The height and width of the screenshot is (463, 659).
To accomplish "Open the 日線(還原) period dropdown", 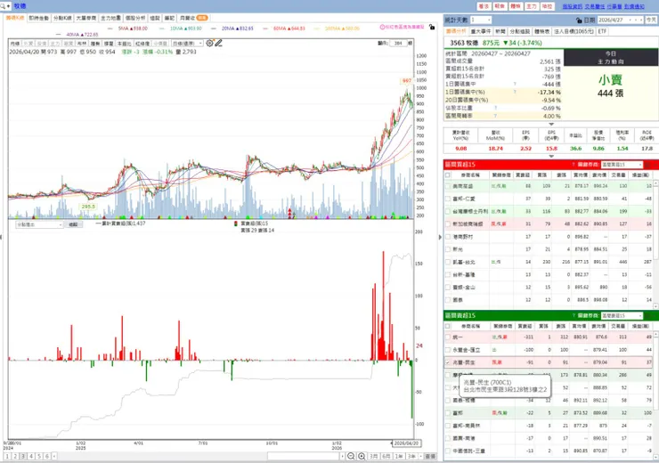I will pyautogui.click(x=187, y=44).
